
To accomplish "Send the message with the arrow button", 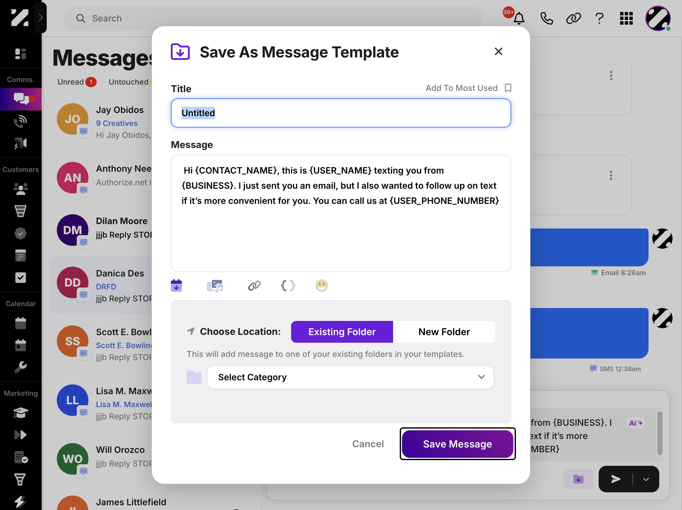I will 615,479.
